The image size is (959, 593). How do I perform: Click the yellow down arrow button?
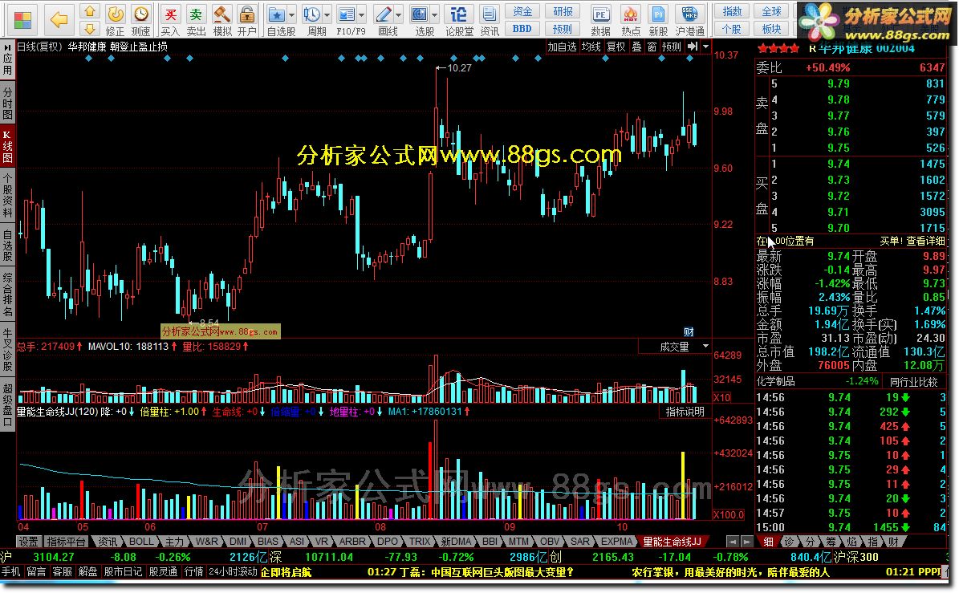[90, 28]
